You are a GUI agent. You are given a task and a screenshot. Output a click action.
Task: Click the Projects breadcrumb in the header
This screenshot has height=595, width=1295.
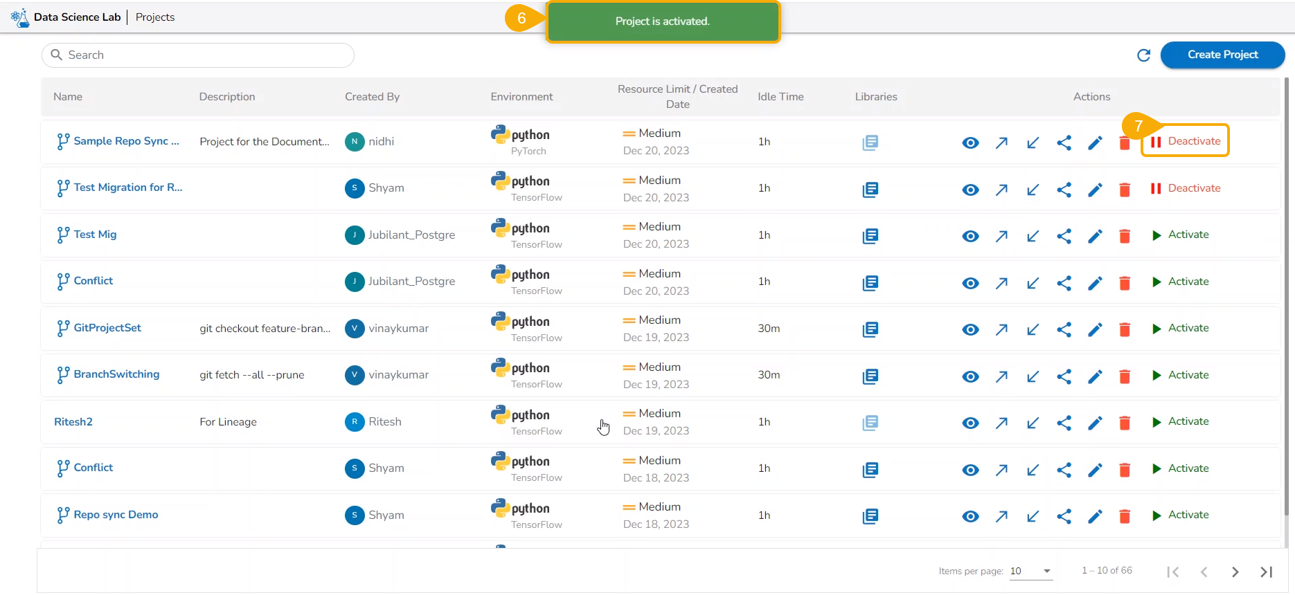(155, 17)
